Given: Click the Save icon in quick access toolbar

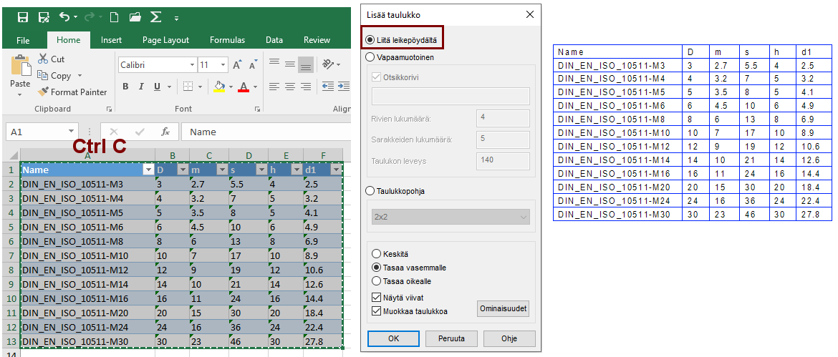Looking at the screenshot, I should 23,17.
